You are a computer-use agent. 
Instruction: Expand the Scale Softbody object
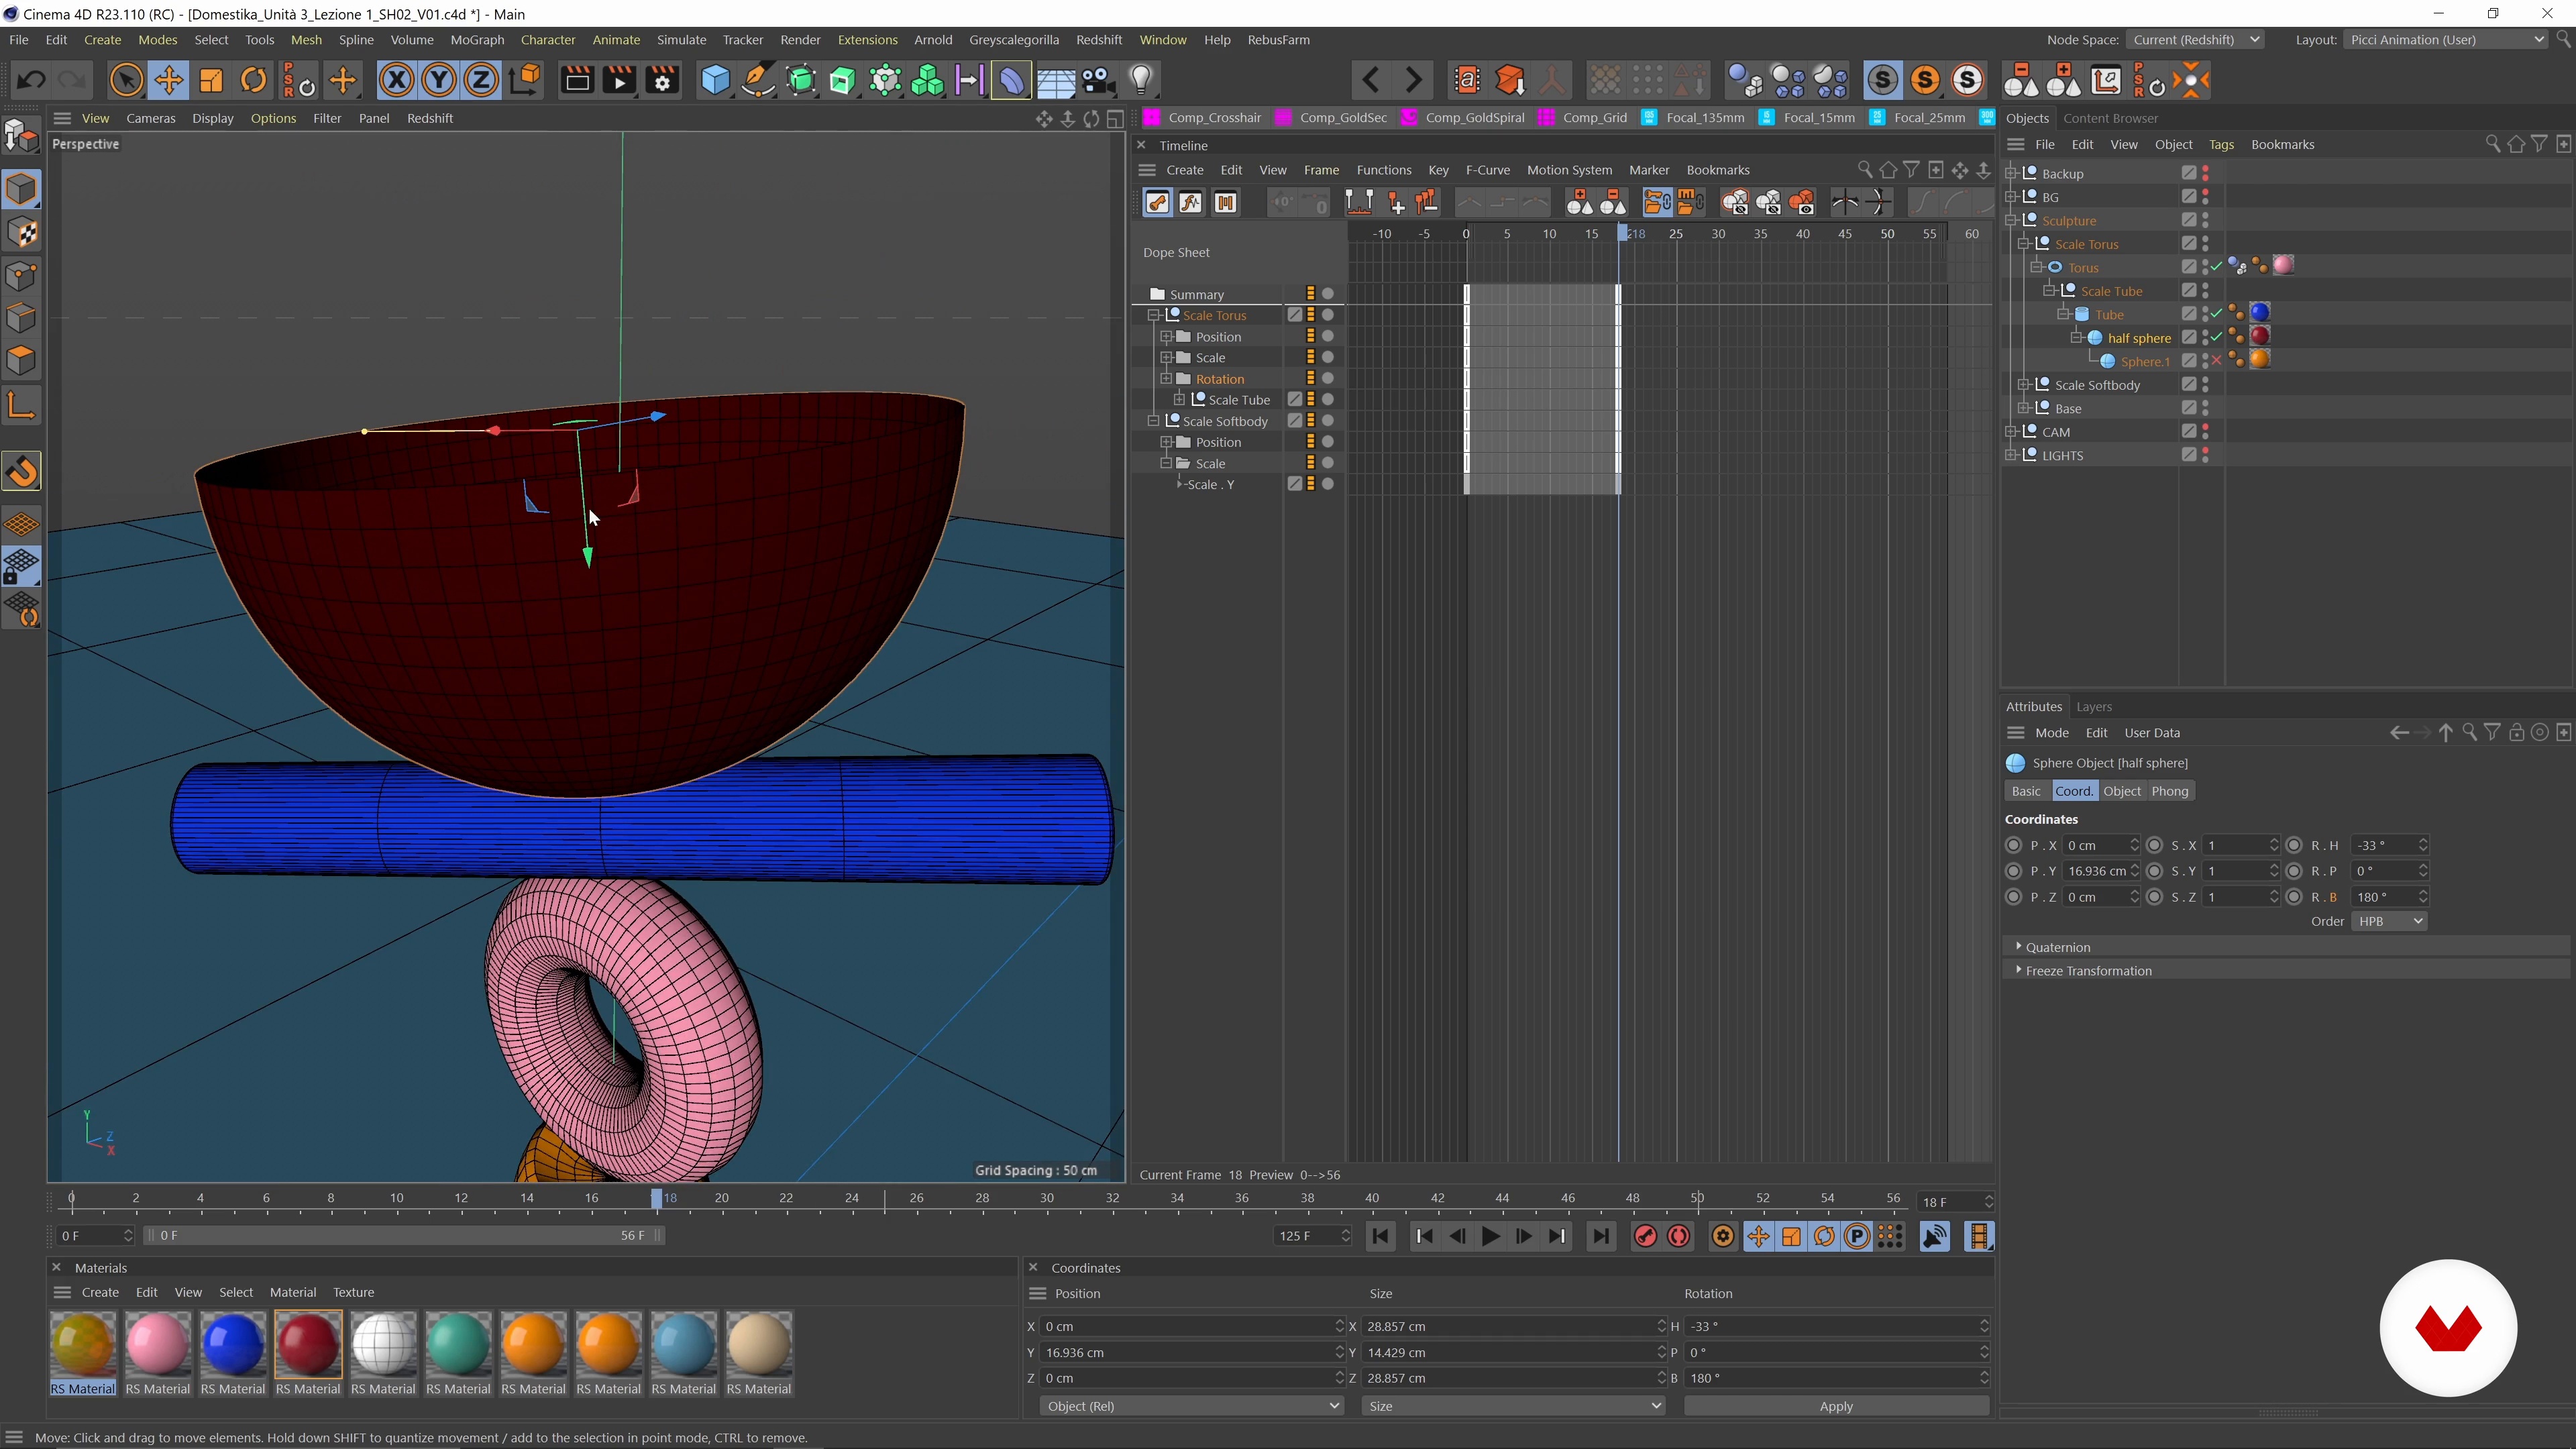coord(2024,385)
